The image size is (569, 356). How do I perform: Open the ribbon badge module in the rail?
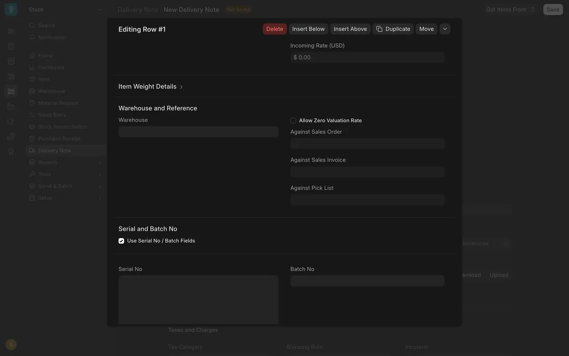[x=11, y=151]
